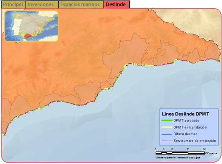The image size is (222, 164).
Task: Click the Ribera del mar legend label
Action: pos(185,134)
